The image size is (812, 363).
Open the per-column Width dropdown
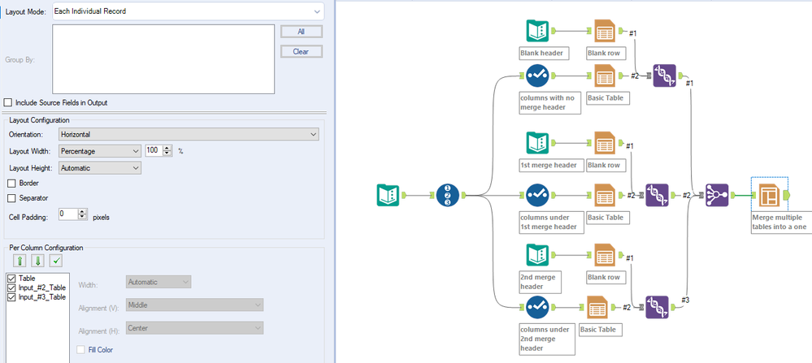(158, 282)
